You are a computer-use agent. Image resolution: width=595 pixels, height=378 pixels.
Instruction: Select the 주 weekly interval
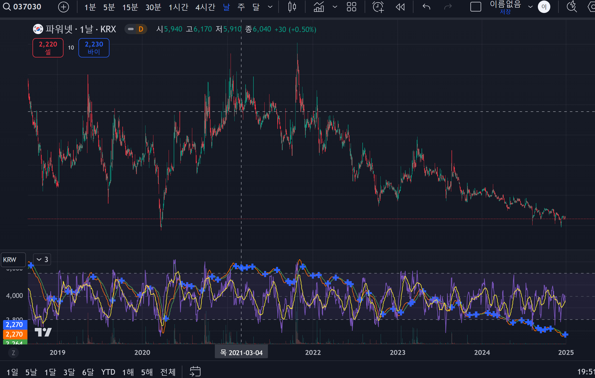[x=241, y=7]
